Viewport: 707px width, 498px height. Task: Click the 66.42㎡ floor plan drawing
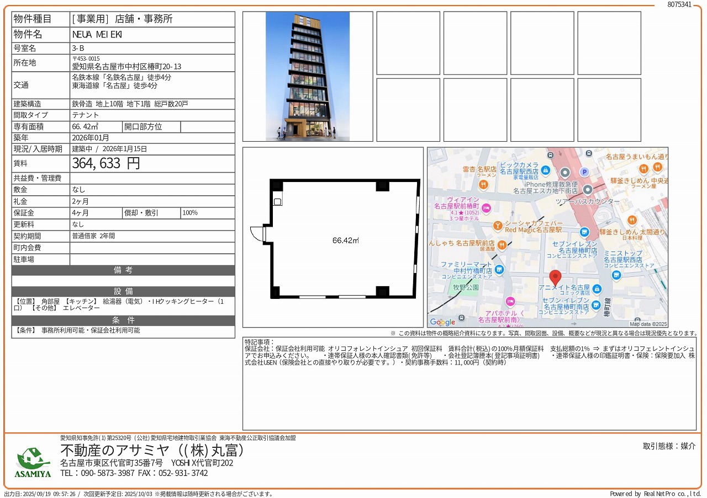345,240
